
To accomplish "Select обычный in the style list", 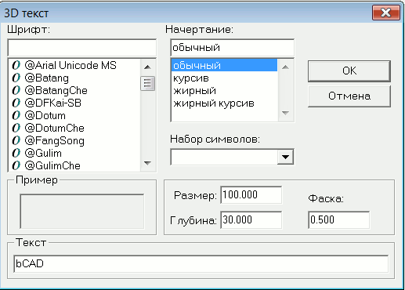I will (x=224, y=65).
